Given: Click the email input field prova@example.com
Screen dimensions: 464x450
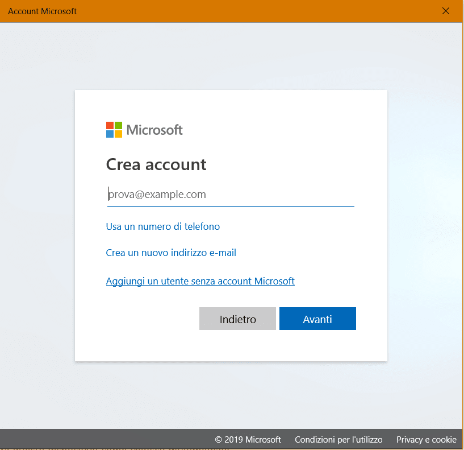Looking at the screenshot, I should (x=231, y=195).
